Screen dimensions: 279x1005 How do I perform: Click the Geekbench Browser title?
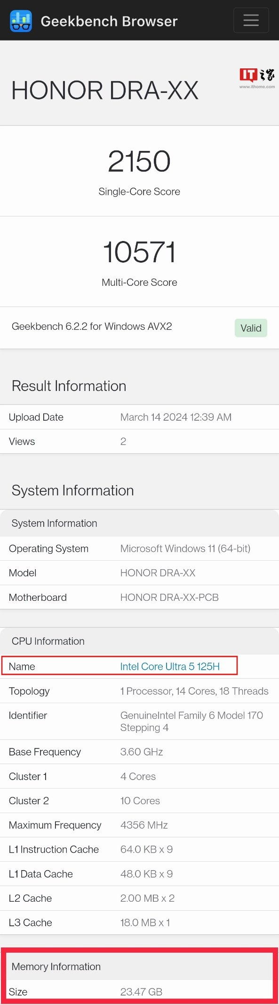point(109,21)
